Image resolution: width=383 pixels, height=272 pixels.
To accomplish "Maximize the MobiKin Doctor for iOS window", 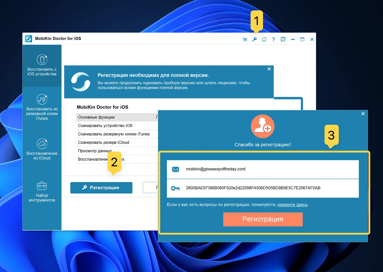I will point(302,39).
